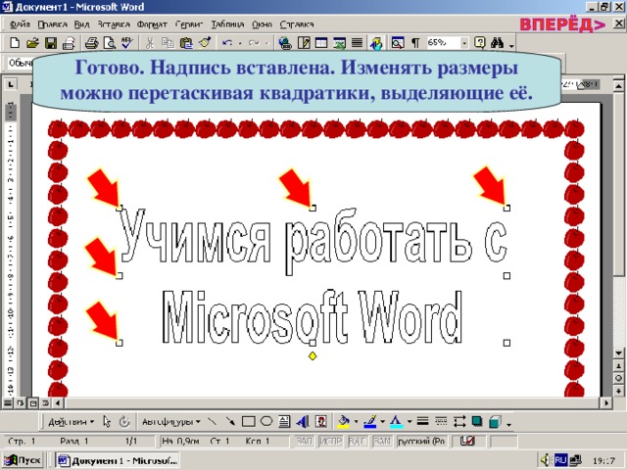Show nonprinting paragraph marks
Viewport: 627px width, 470px height.
pyautogui.click(x=415, y=42)
